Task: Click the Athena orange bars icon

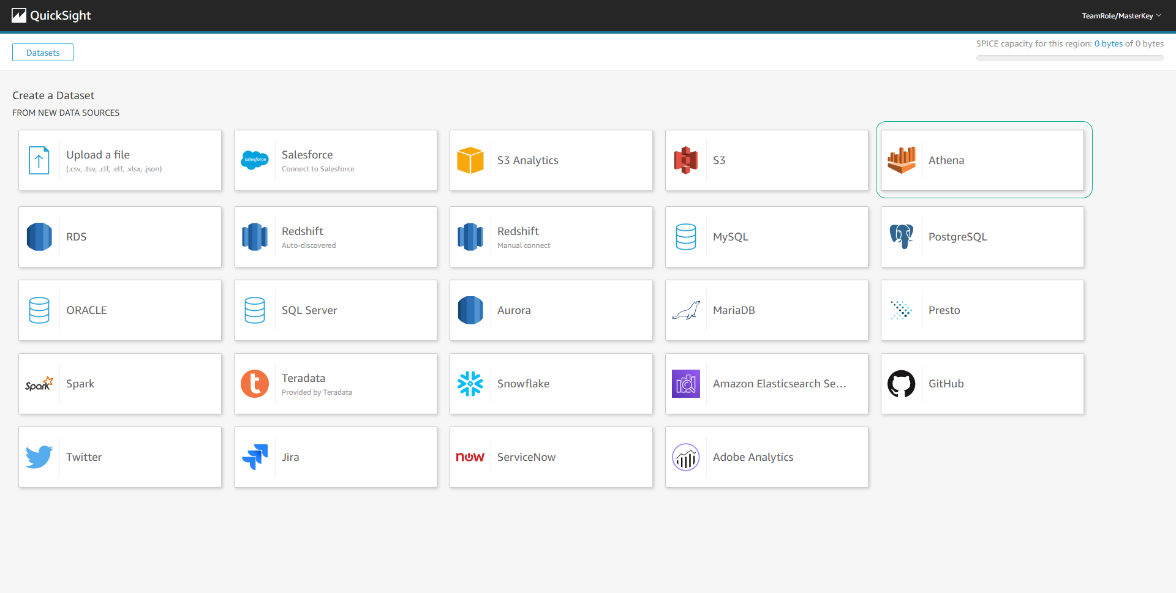Action: (x=902, y=160)
